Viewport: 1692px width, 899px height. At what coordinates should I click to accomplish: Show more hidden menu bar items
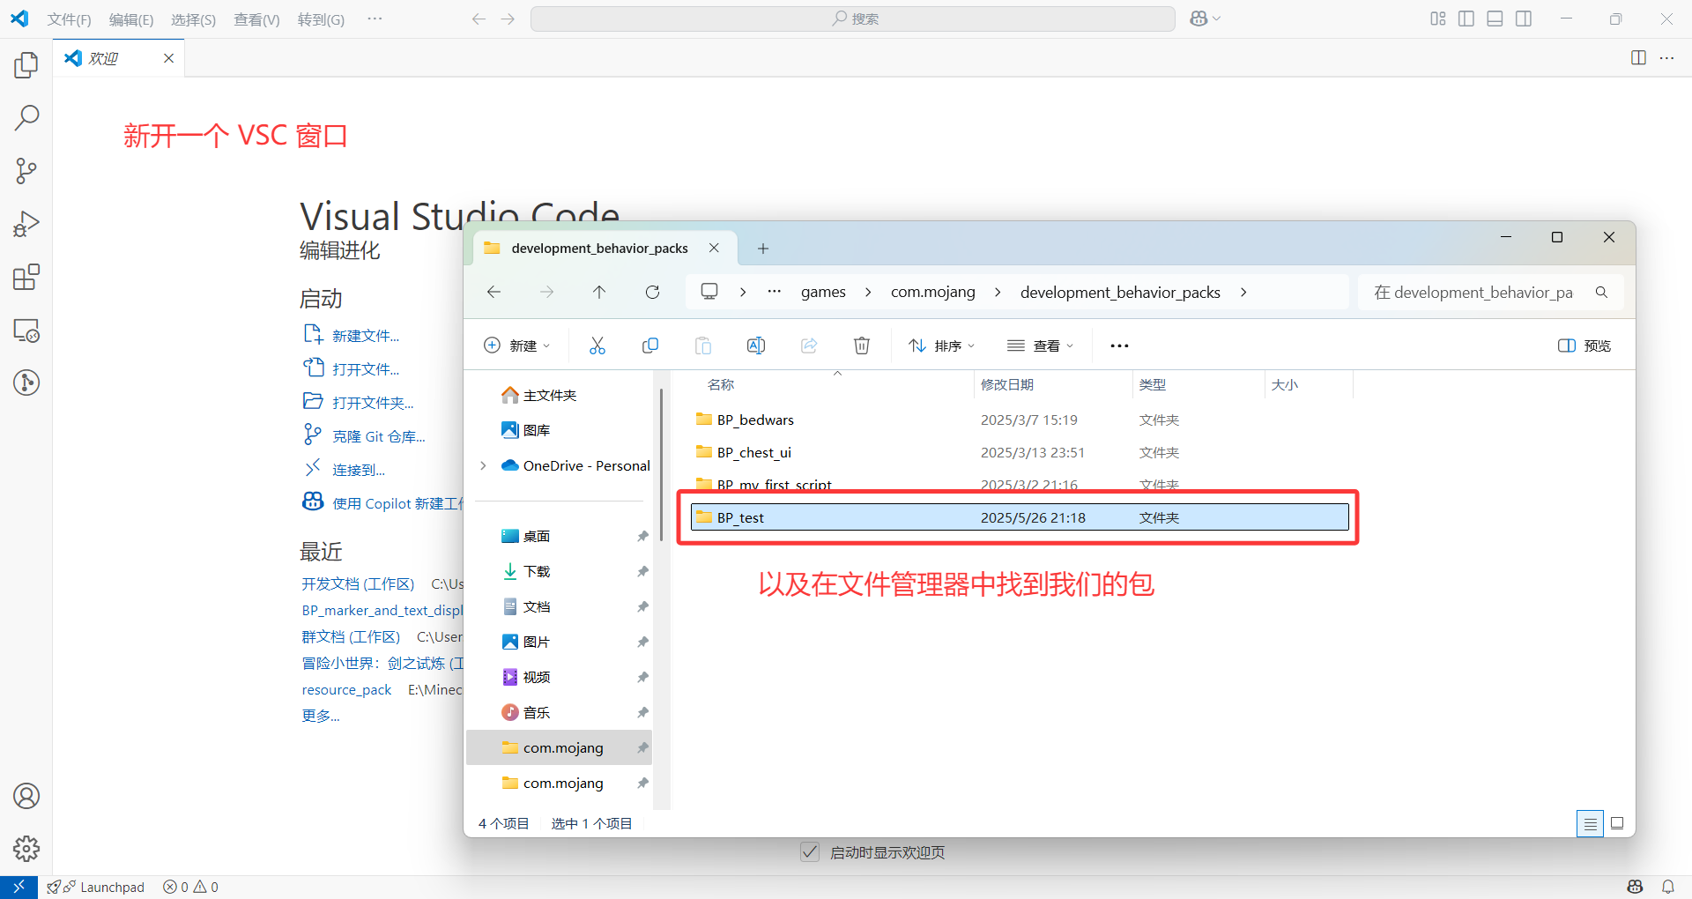375,19
